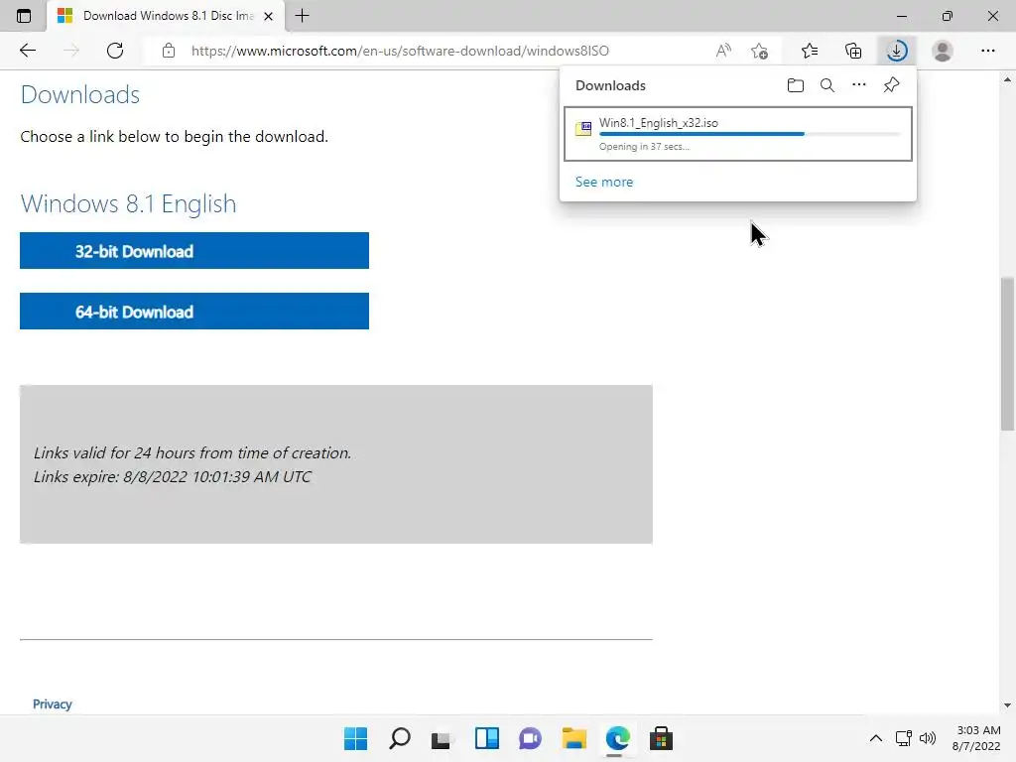Open Edge Settings and more menu
The image size is (1016, 762).
click(987, 51)
